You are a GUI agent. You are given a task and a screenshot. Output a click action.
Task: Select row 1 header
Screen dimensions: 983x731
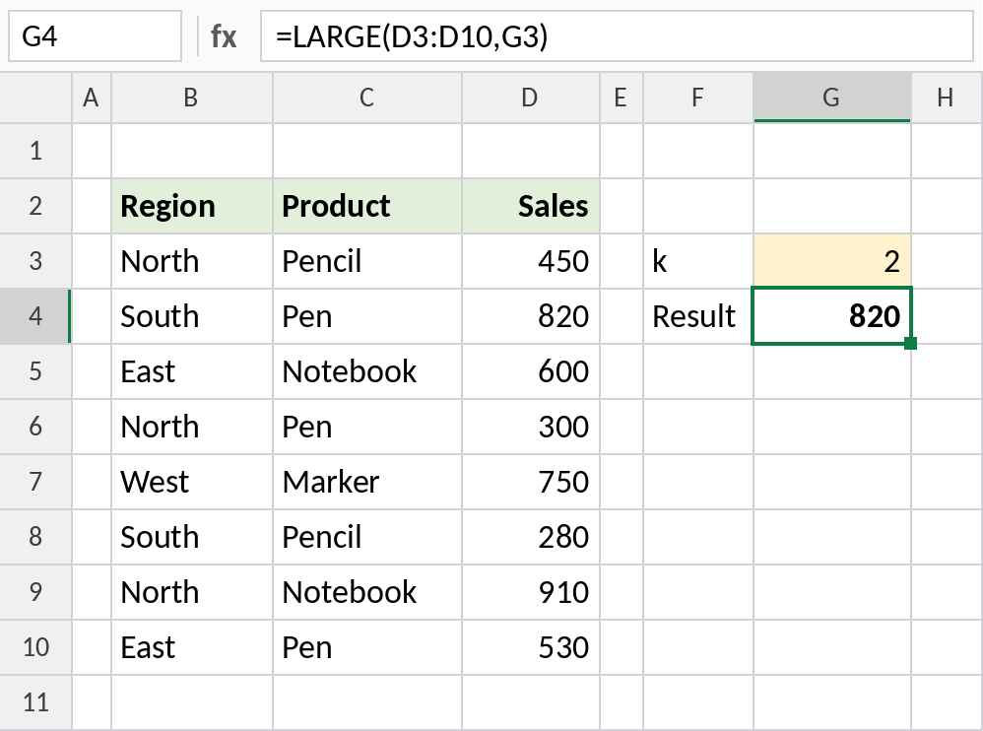point(35,151)
